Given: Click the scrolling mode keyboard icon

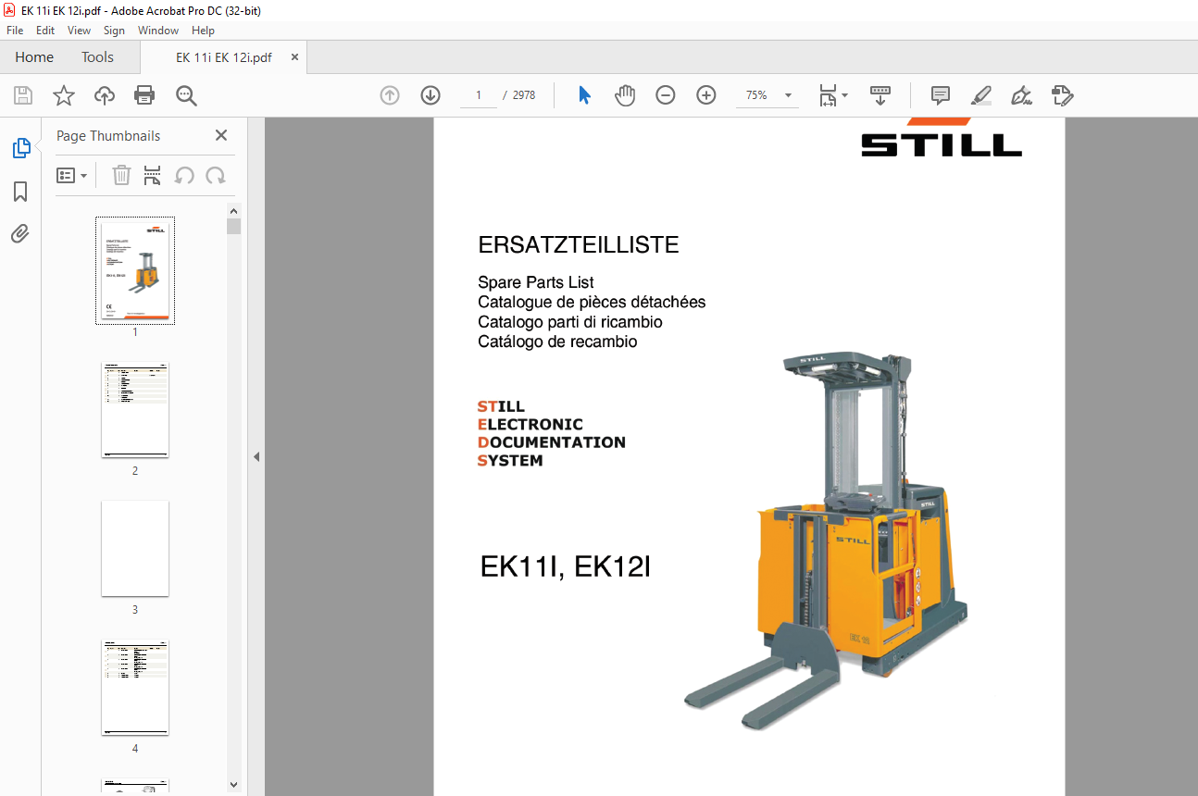Looking at the screenshot, I should pos(880,95).
